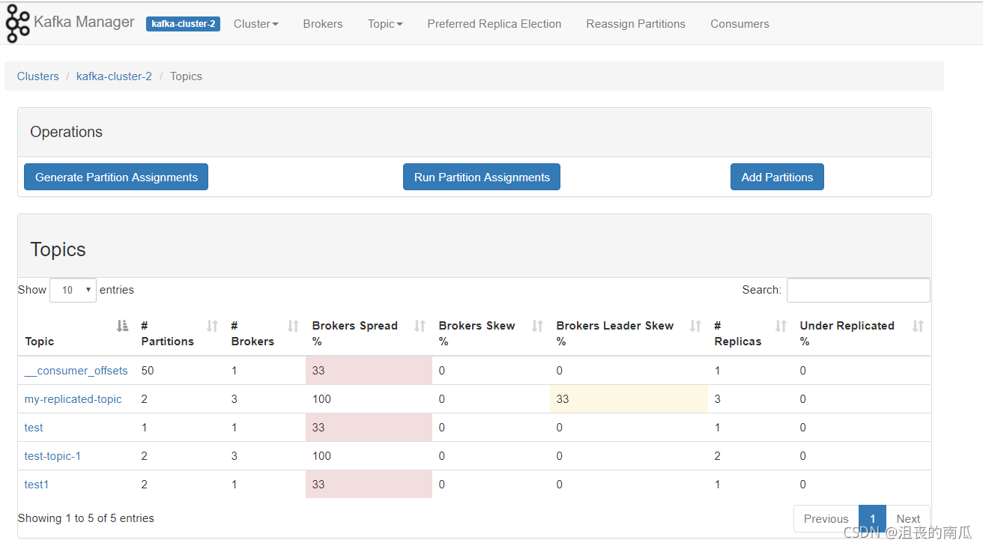Click 'Showing 1 to 5 of 5 entries'
Viewport: 983px width, 546px height.
click(x=86, y=518)
